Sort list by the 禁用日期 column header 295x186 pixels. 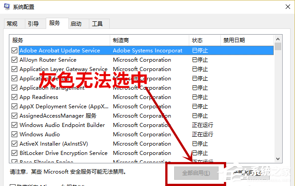coord(247,40)
